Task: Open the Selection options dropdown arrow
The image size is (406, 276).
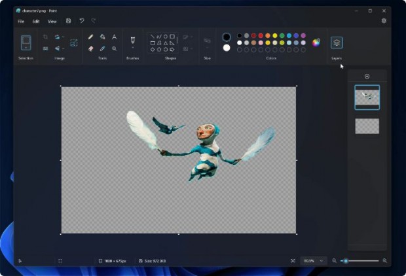Action: tap(26, 48)
